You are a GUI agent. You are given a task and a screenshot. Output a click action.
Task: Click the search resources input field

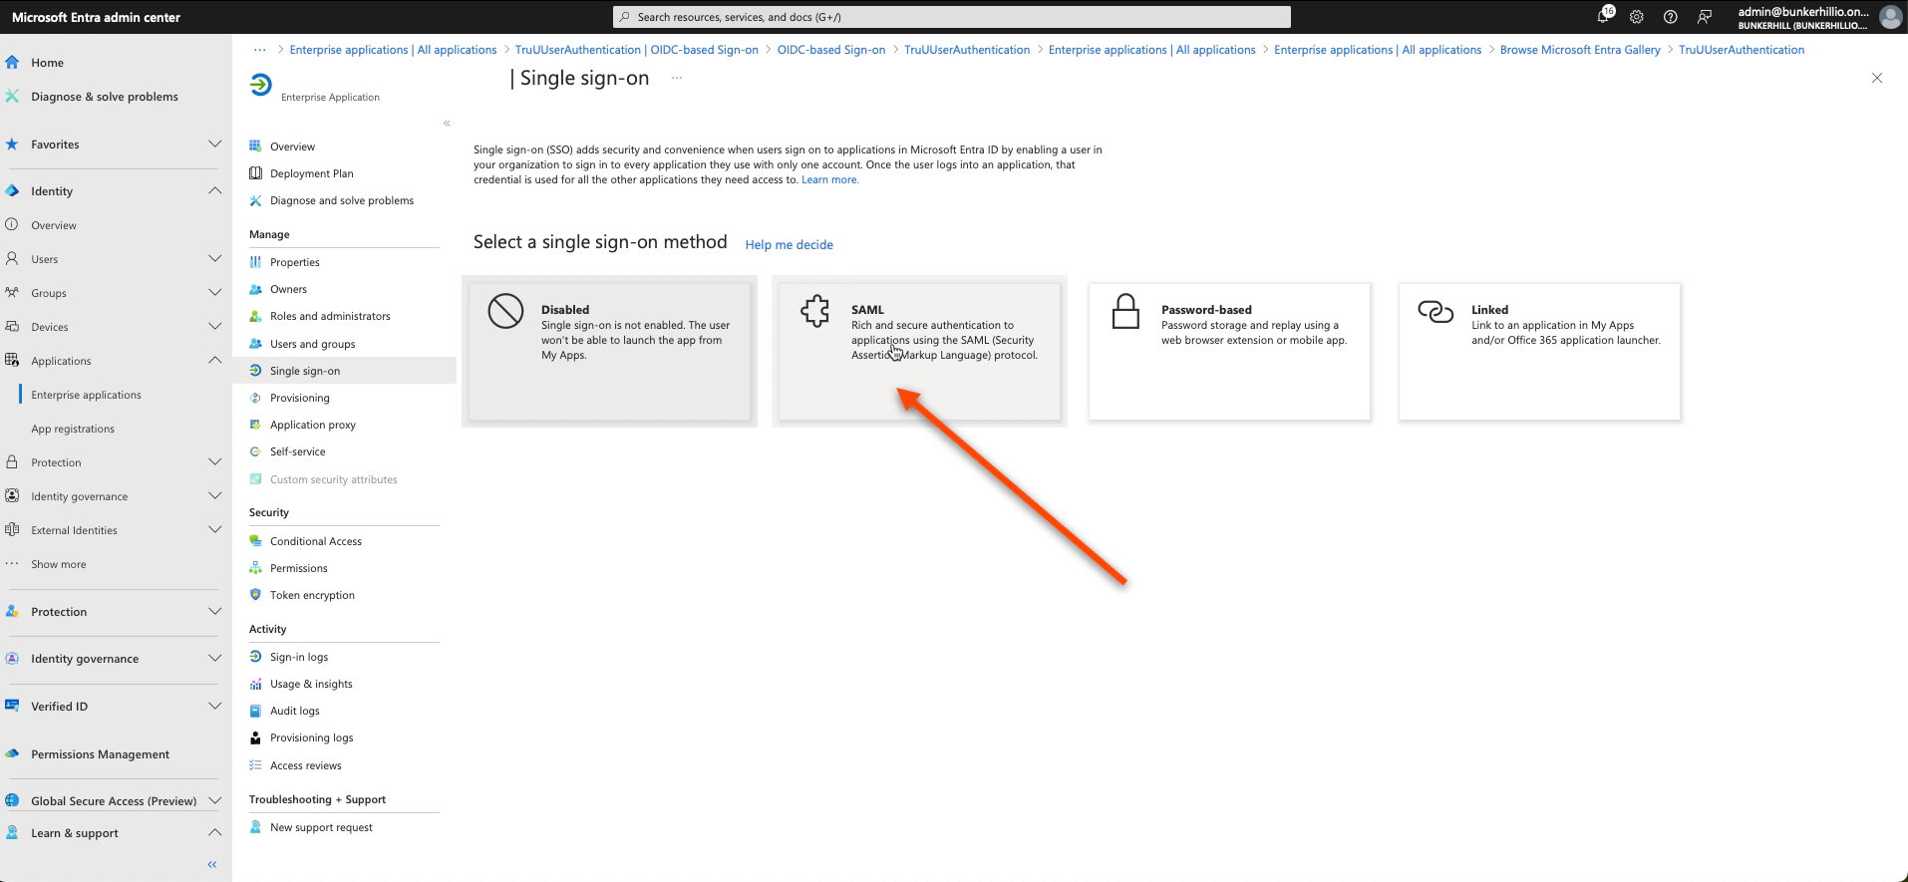(951, 17)
